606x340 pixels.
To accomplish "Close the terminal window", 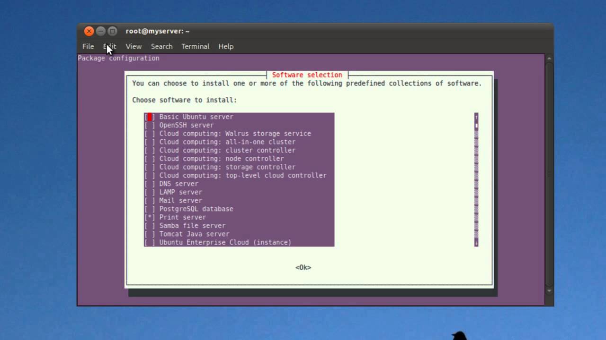I will (89, 31).
